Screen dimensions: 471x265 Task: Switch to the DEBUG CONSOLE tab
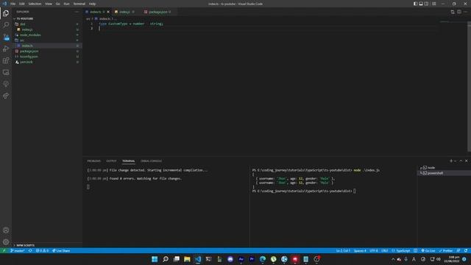[x=151, y=161]
